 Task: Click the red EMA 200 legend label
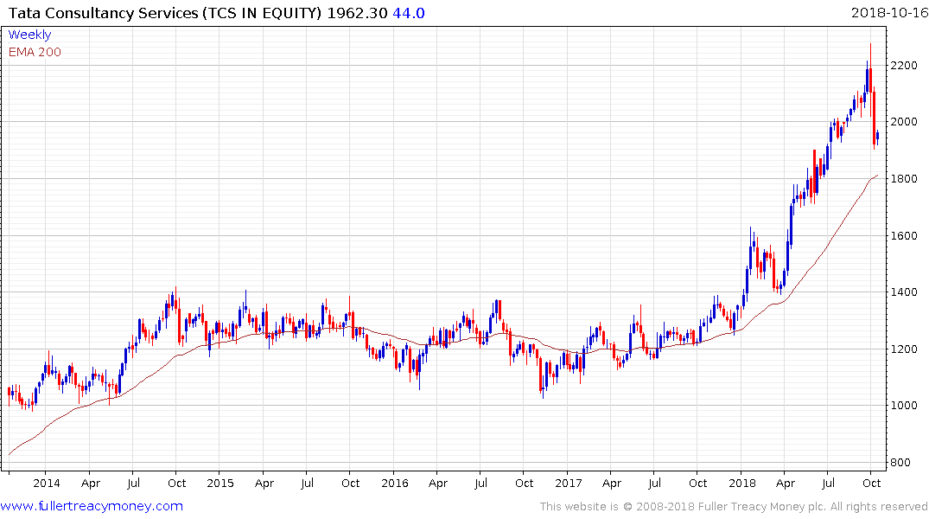click(35, 52)
